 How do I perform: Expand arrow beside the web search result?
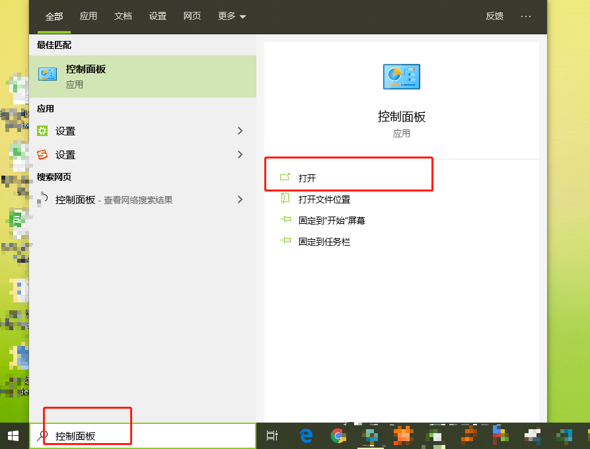click(240, 200)
